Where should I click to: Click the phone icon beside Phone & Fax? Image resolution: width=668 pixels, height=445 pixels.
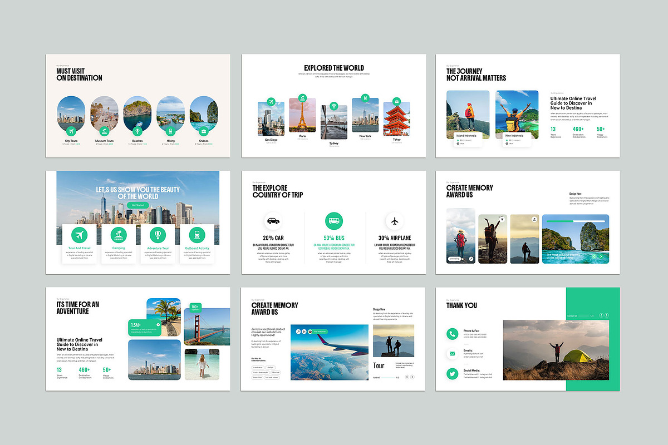click(x=452, y=334)
